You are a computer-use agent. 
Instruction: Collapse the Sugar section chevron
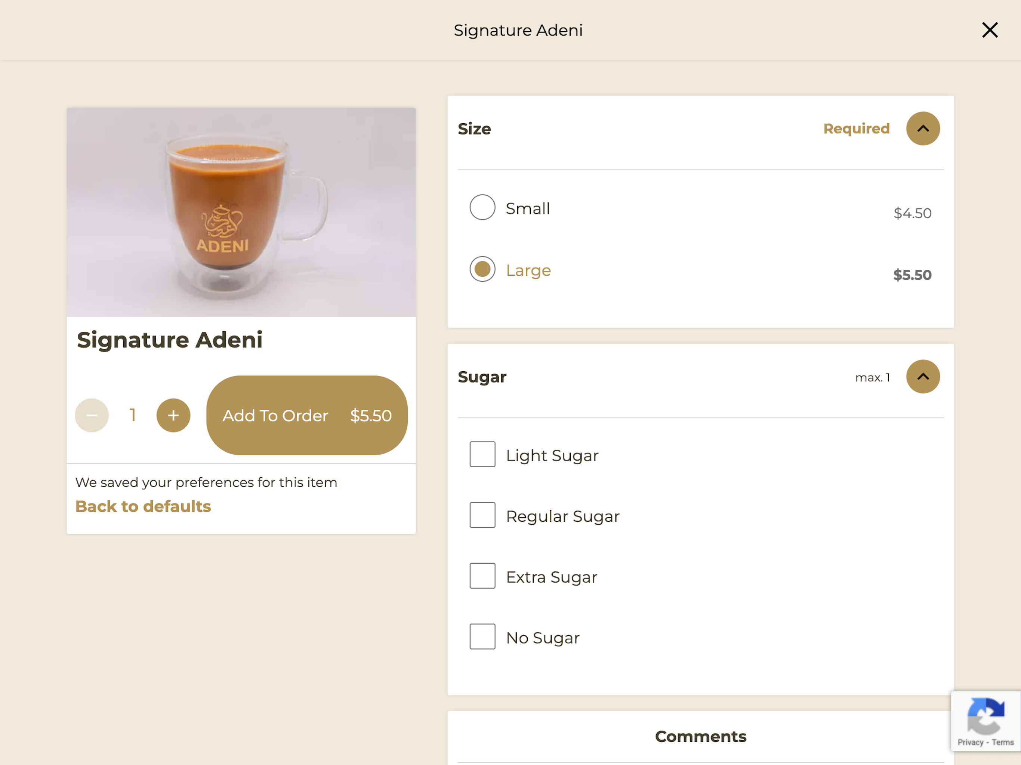(x=923, y=377)
